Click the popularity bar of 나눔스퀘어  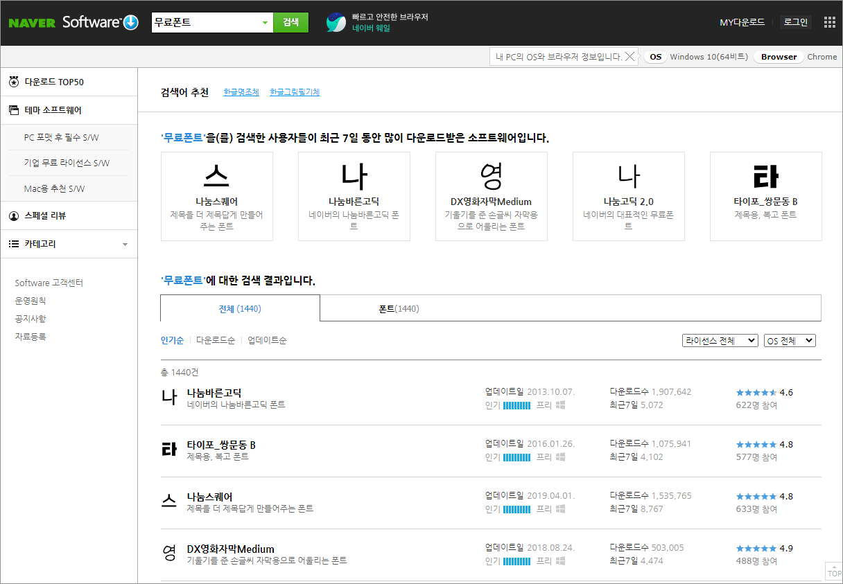[516, 509]
